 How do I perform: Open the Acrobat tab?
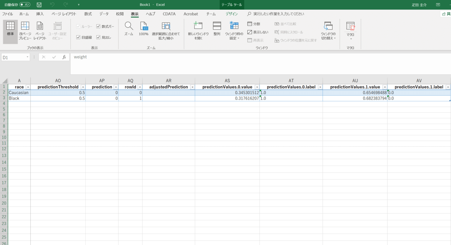pos(191,14)
